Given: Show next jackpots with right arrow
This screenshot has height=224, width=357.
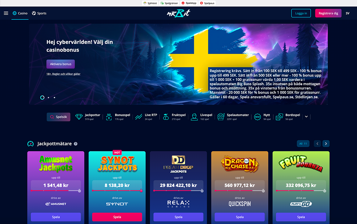Looking at the screenshot, I should pyautogui.click(x=326, y=144).
